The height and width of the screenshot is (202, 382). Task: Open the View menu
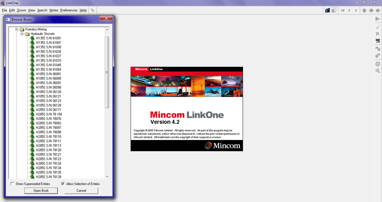pos(32,10)
